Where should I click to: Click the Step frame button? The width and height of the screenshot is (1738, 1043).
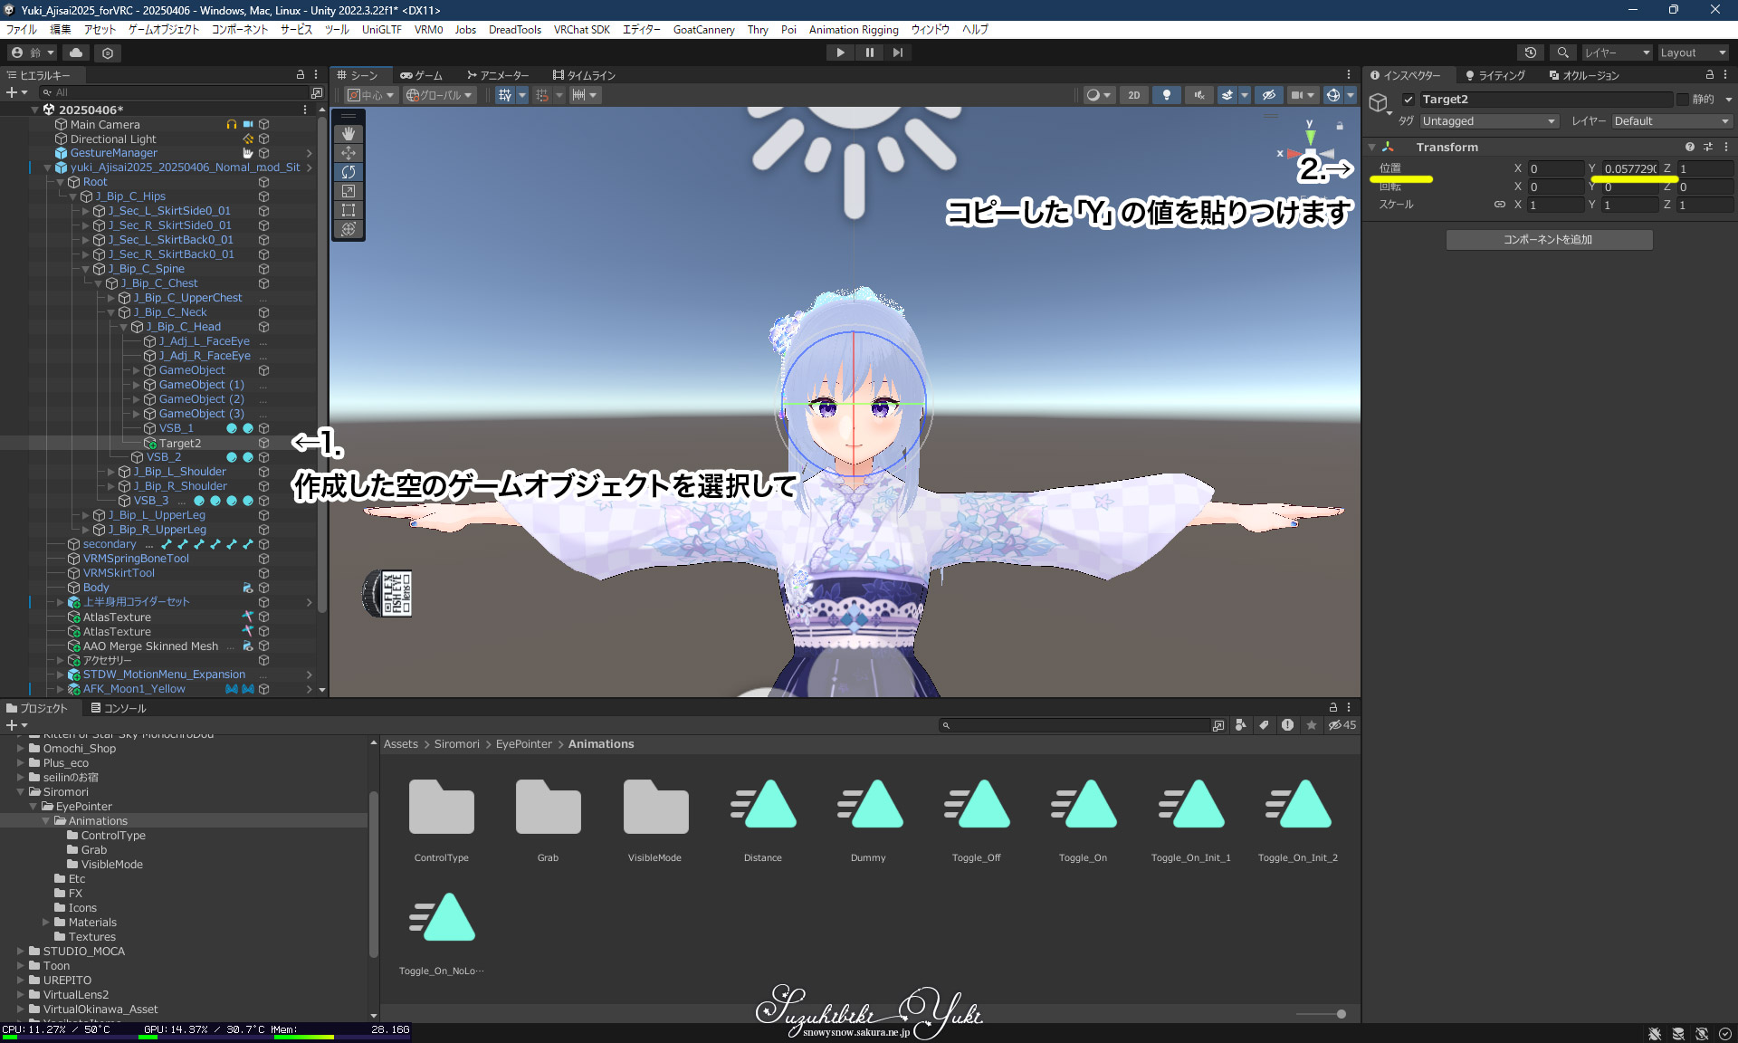pyautogui.click(x=898, y=53)
